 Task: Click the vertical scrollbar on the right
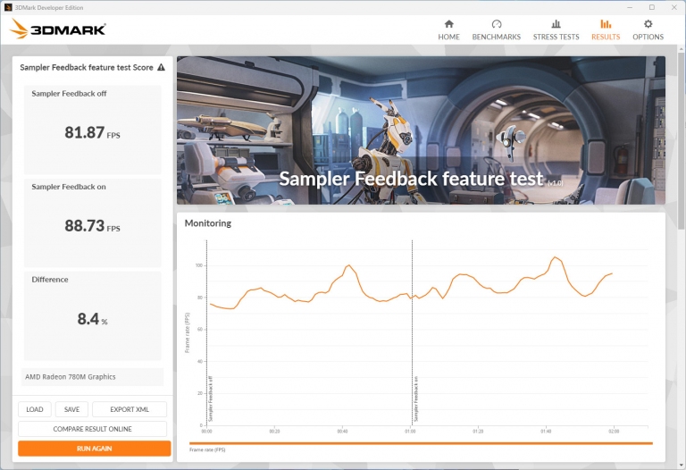click(x=682, y=140)
